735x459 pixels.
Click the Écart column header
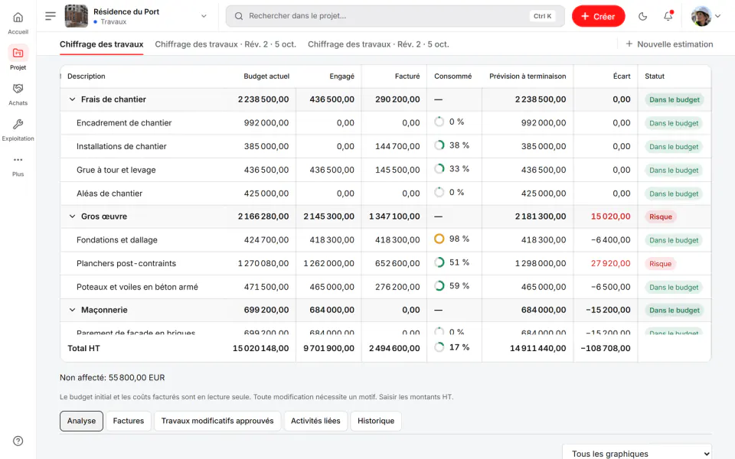(622, 76)
